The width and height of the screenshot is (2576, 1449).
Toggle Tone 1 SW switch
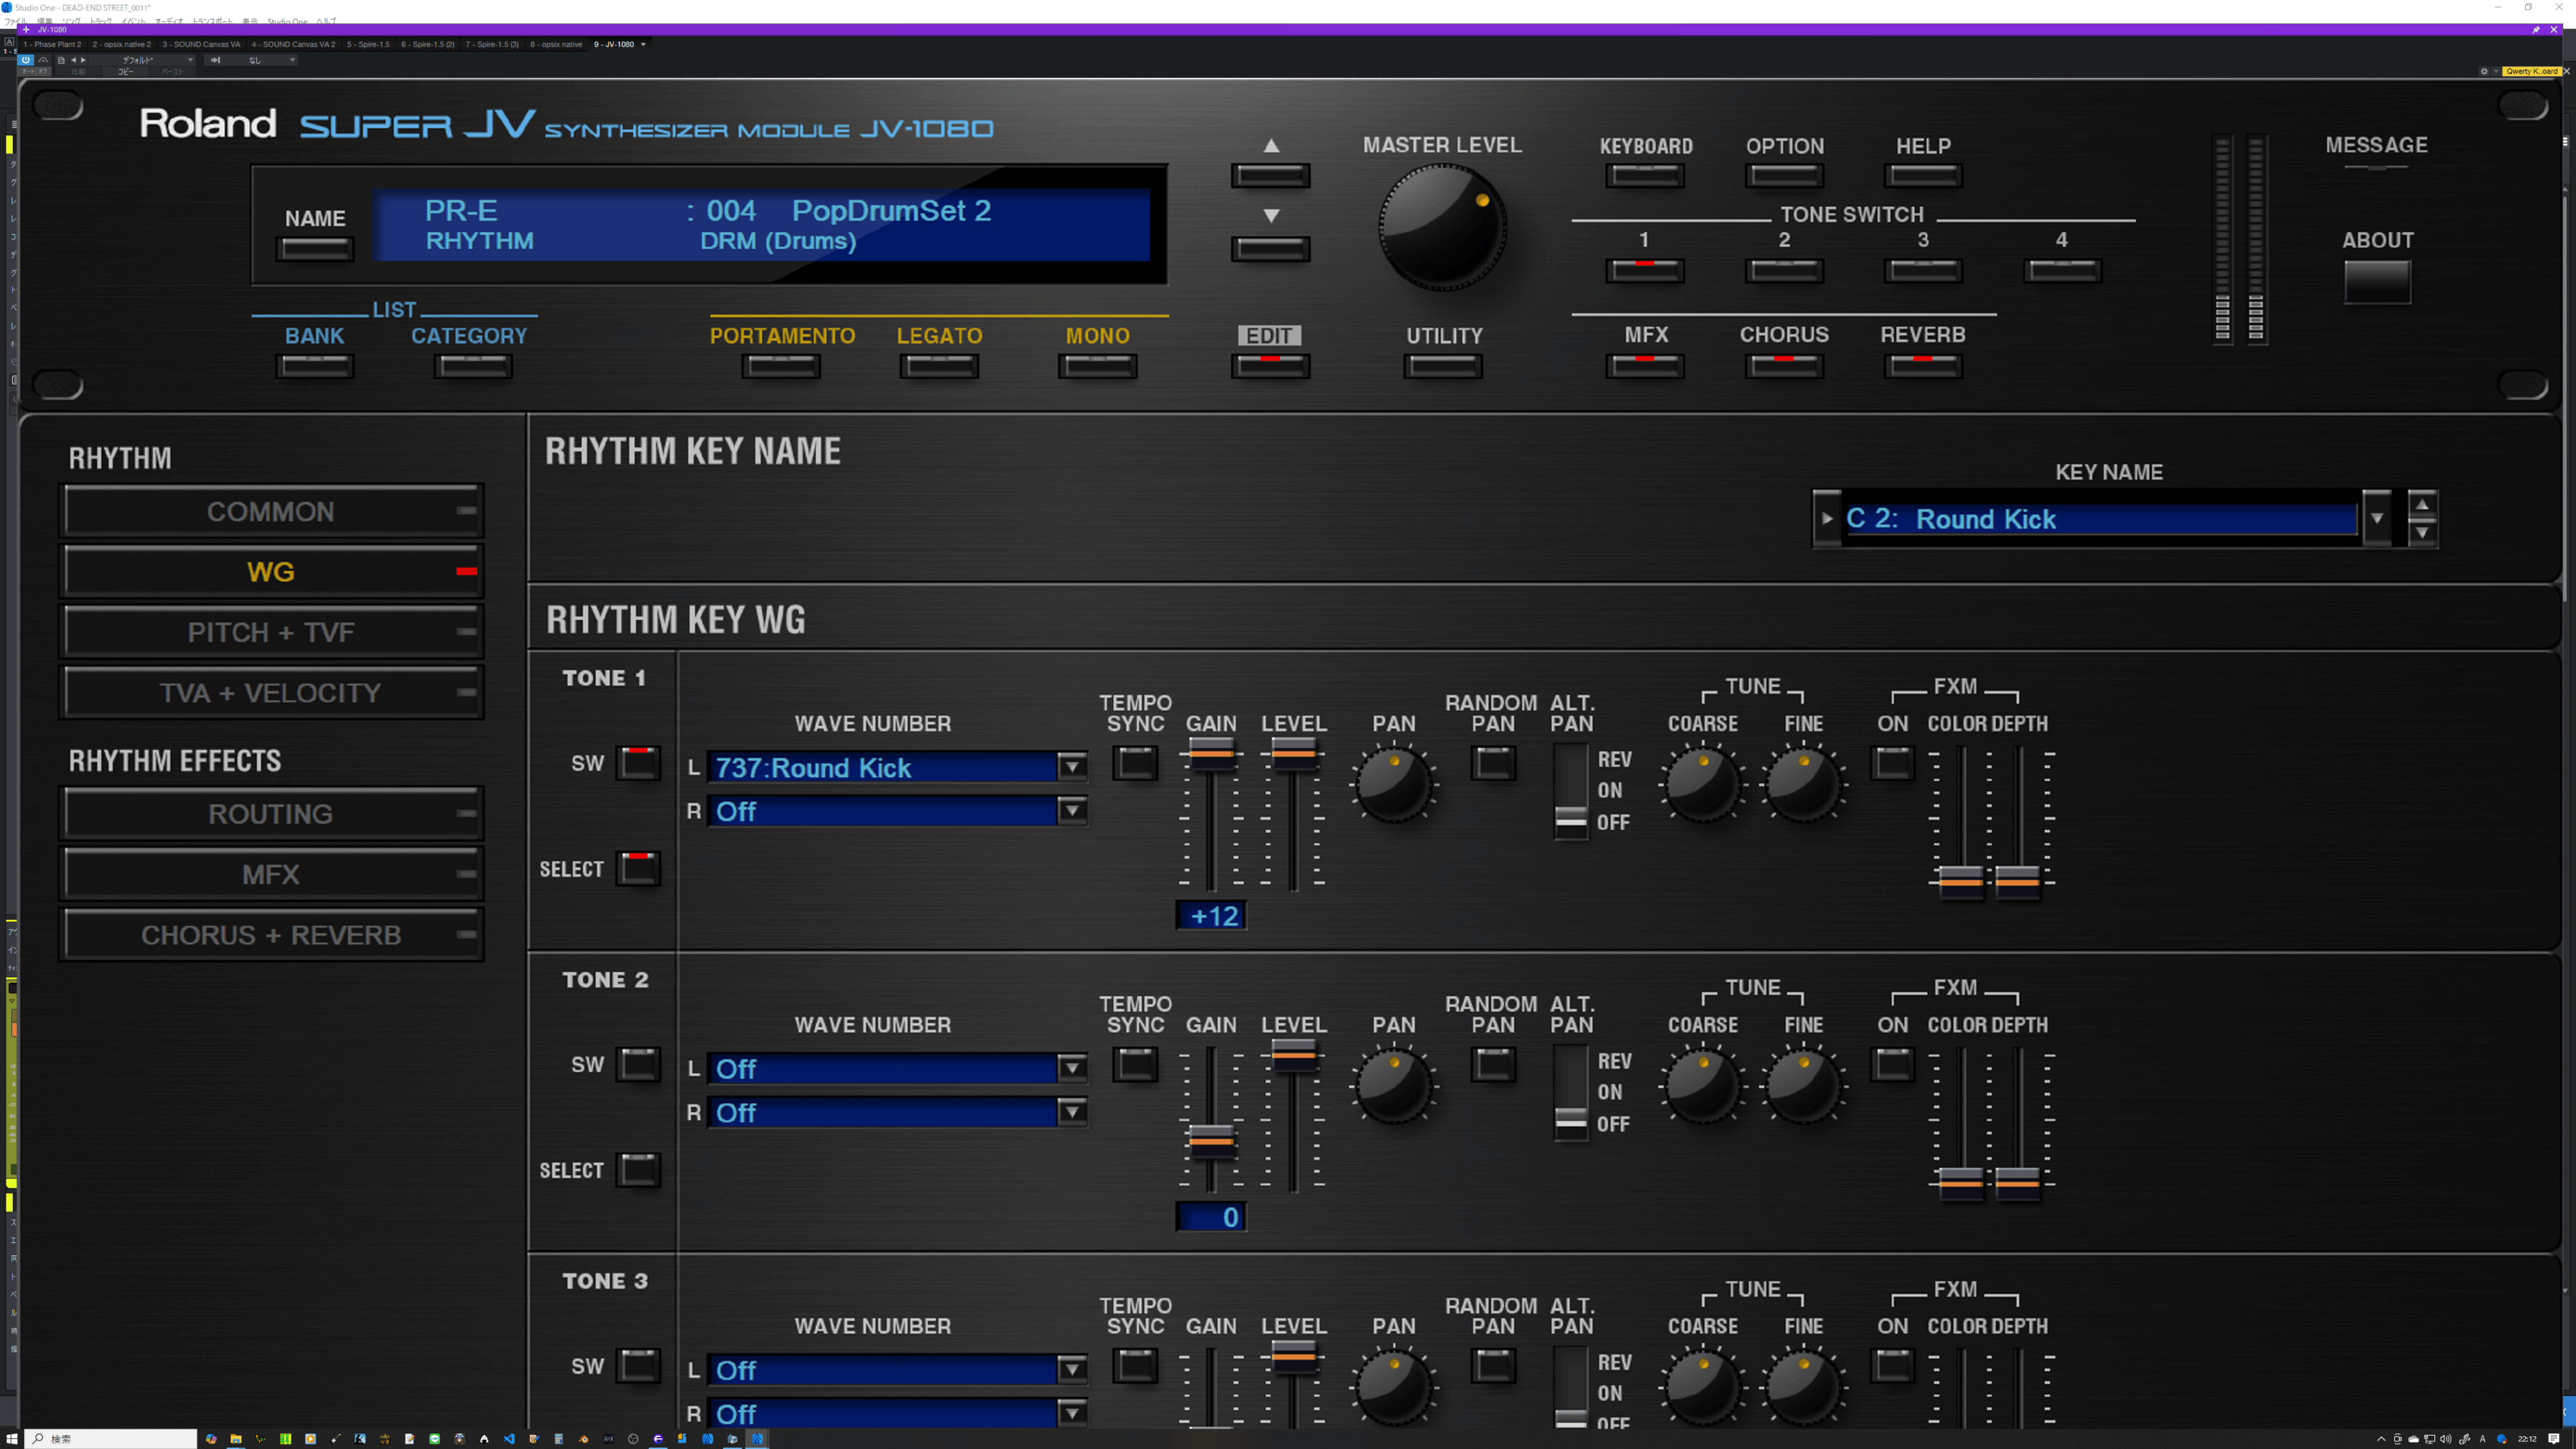tap(638, 763)
